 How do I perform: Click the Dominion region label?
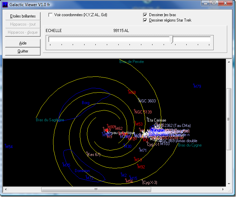tap(82, 171)
